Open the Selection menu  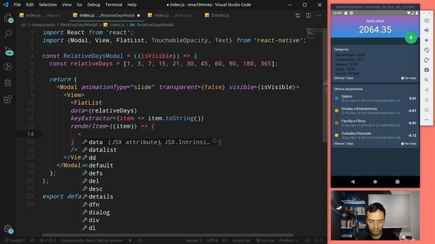pos(48,5)
